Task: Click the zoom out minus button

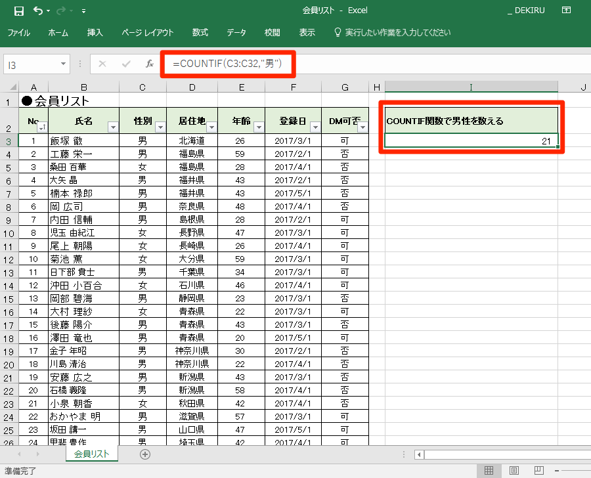Action: (x=557, y=471)
